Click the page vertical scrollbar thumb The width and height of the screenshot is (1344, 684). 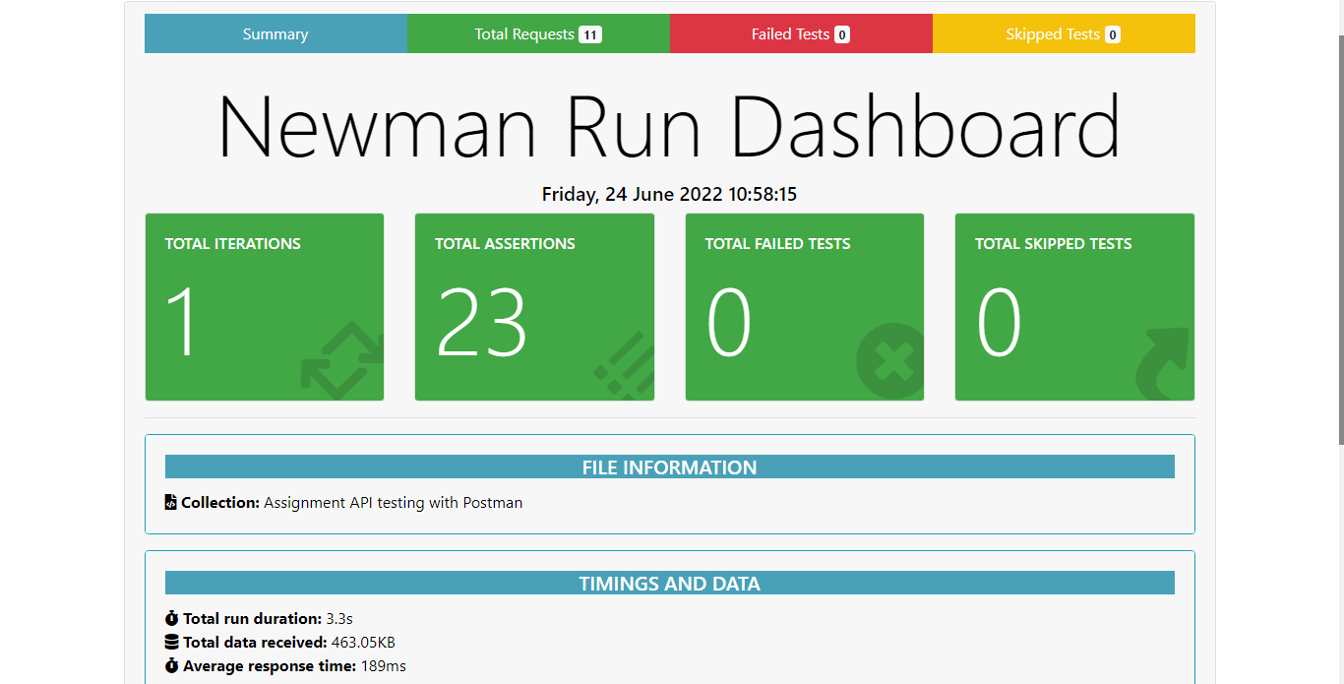pos(1340,239)
